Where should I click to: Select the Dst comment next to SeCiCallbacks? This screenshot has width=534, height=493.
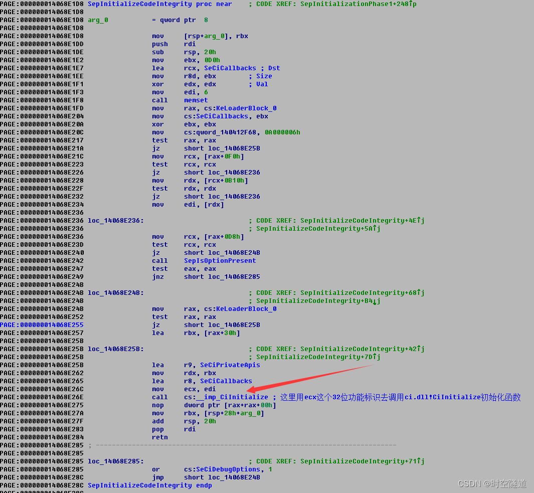pyautogui.click(x=274, y=68)
